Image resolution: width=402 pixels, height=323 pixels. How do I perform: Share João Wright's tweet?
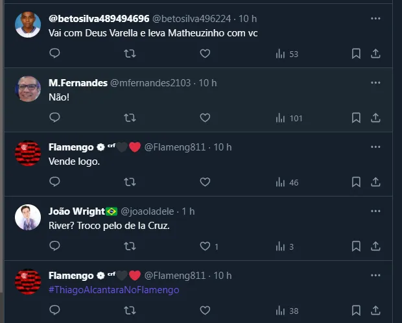coord(375,246)
